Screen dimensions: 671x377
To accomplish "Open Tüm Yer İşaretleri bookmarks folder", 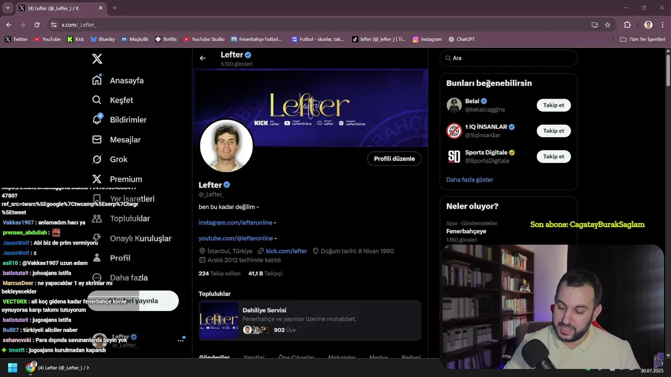I will [x=642, y=39].
